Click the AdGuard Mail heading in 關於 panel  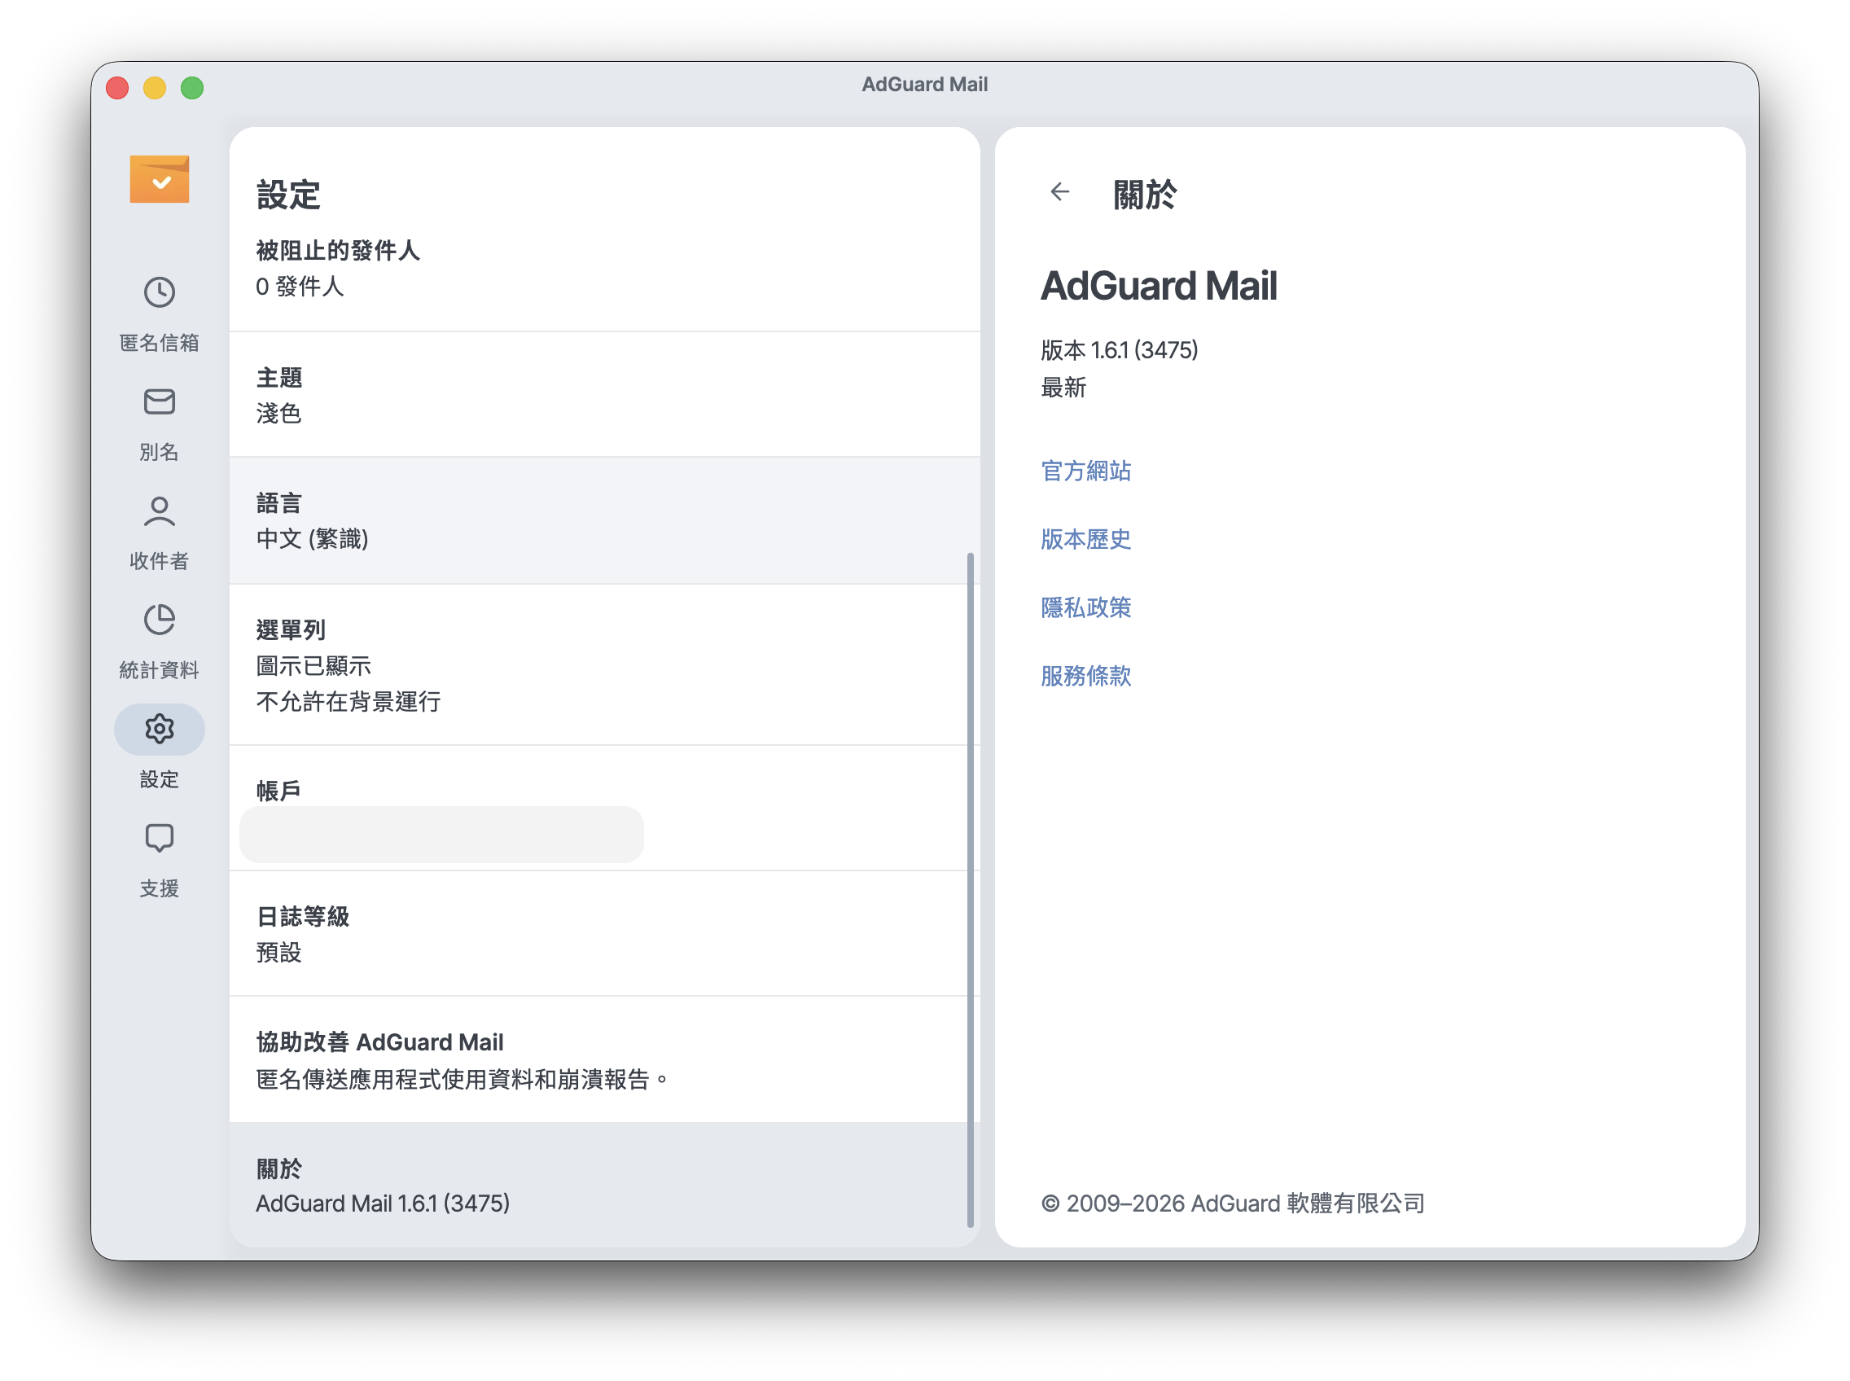pos(1158,286)
